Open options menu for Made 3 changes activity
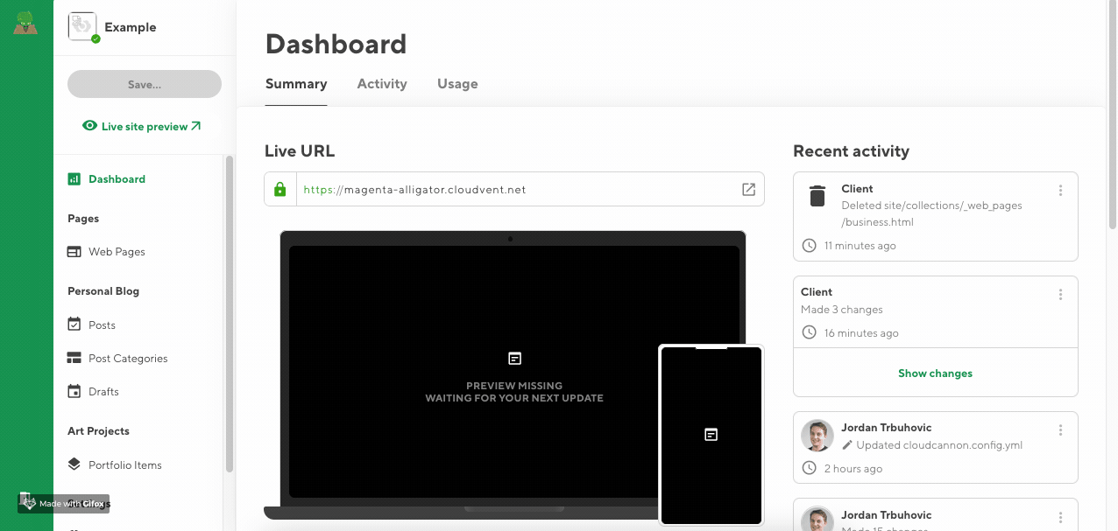Image resolution: width=1118 pixels, height=531 pixels. click(1060, 295)
